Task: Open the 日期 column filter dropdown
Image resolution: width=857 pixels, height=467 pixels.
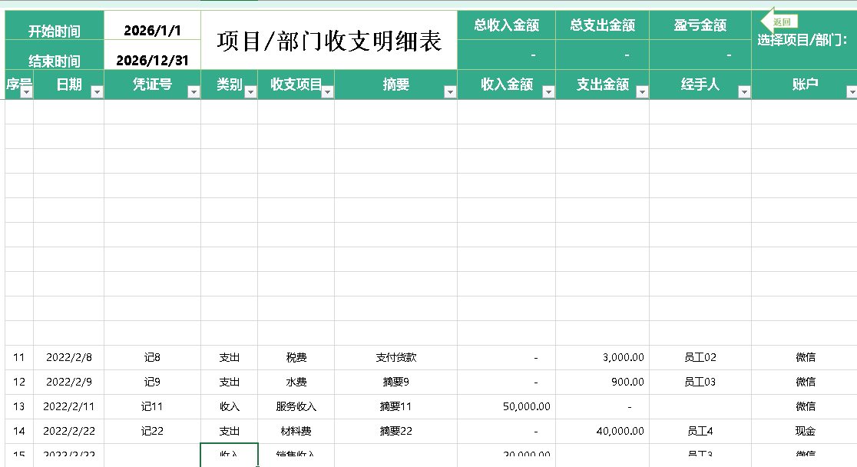Action: tap(97, 92)
